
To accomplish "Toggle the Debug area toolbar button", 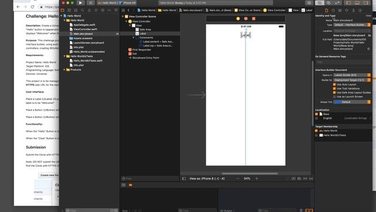I will pyautogui.click(x=357, y=3).
